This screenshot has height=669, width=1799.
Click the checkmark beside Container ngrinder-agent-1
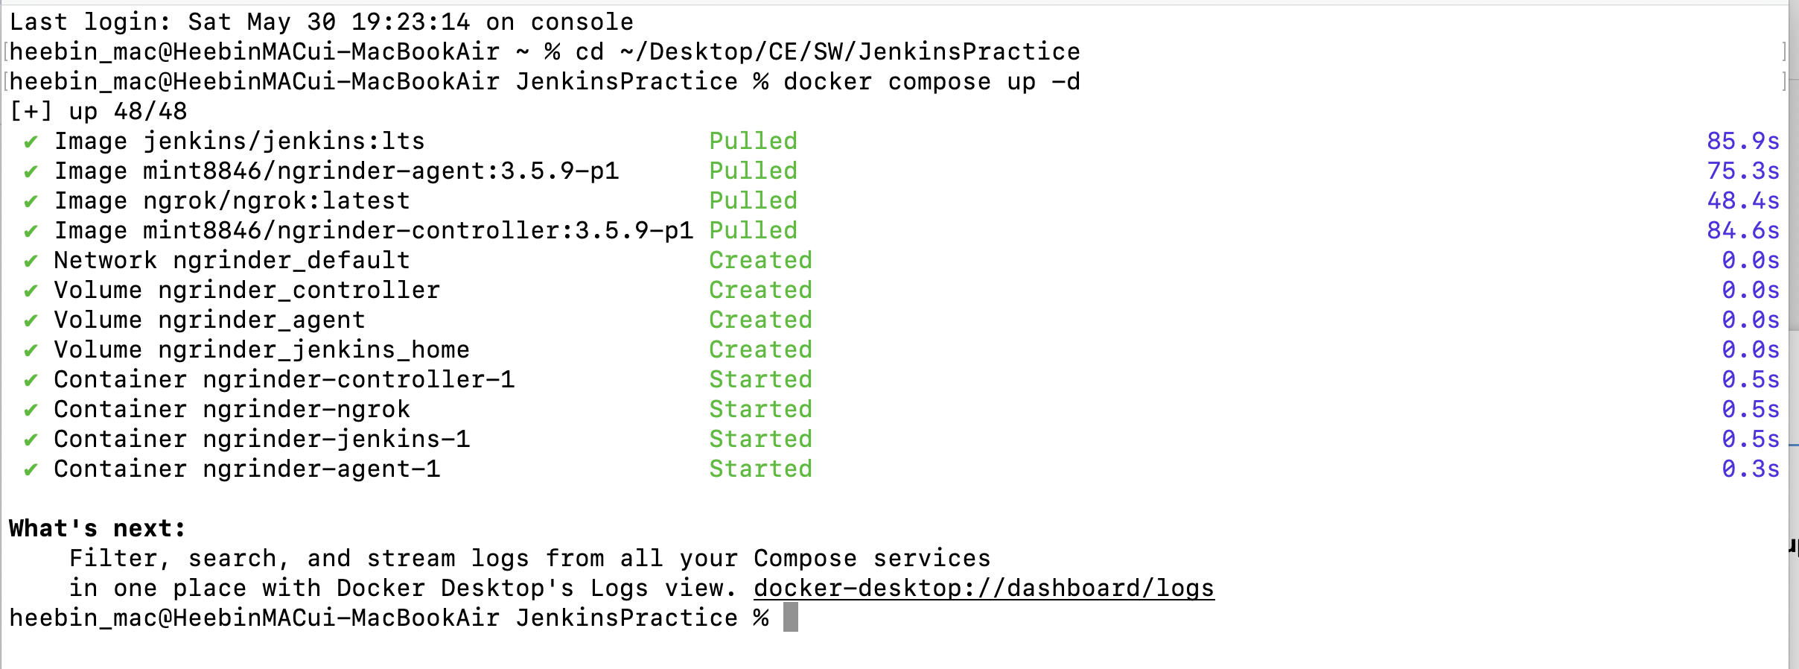click(x=31, y=469)
